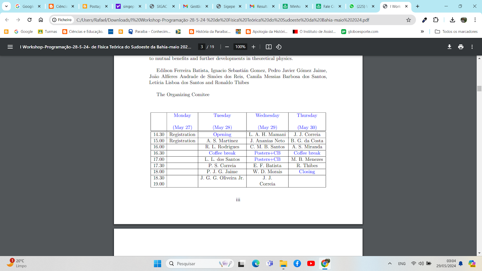Go back to previous page
Screen dimensions: 482x271
point(7,20)
